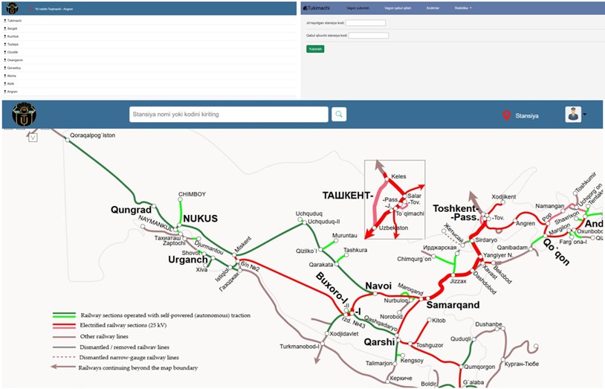Open the Vagon qabul qilish menu item
Screen dimensions: 605x389
[398, 8]
